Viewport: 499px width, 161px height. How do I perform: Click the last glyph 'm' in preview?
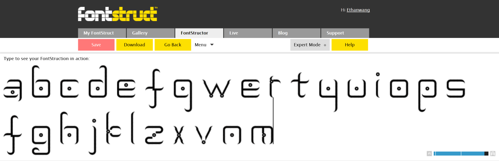262,135
